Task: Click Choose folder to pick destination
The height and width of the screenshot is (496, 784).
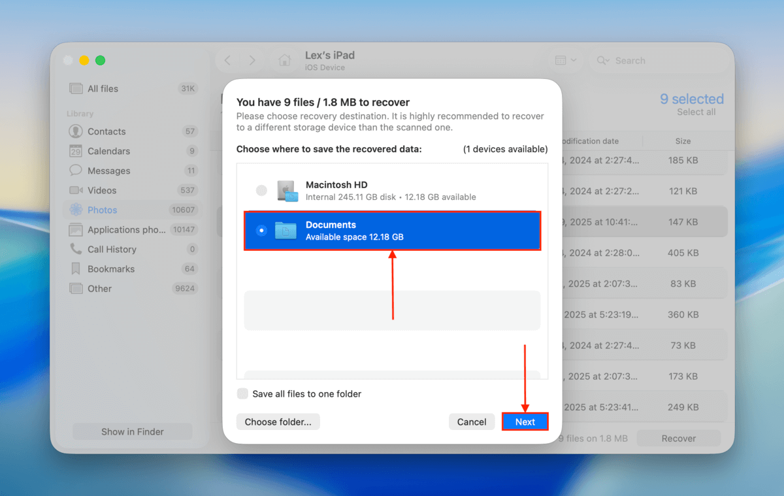Action: [278, 422]
